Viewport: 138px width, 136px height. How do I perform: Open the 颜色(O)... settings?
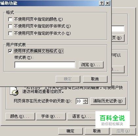[x=20, y=116]
